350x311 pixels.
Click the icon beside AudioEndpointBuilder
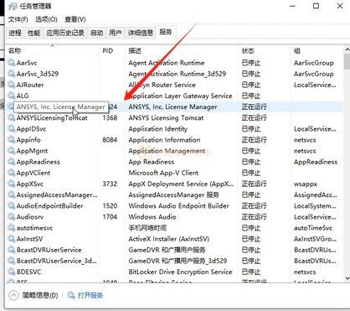[x=12, y=206]
